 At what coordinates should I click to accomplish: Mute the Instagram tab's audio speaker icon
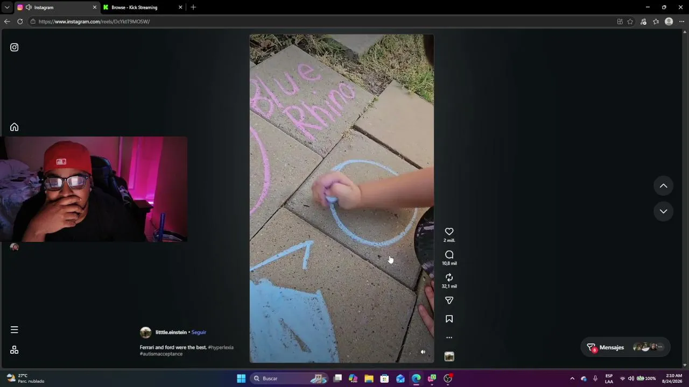tap(28, 8)
